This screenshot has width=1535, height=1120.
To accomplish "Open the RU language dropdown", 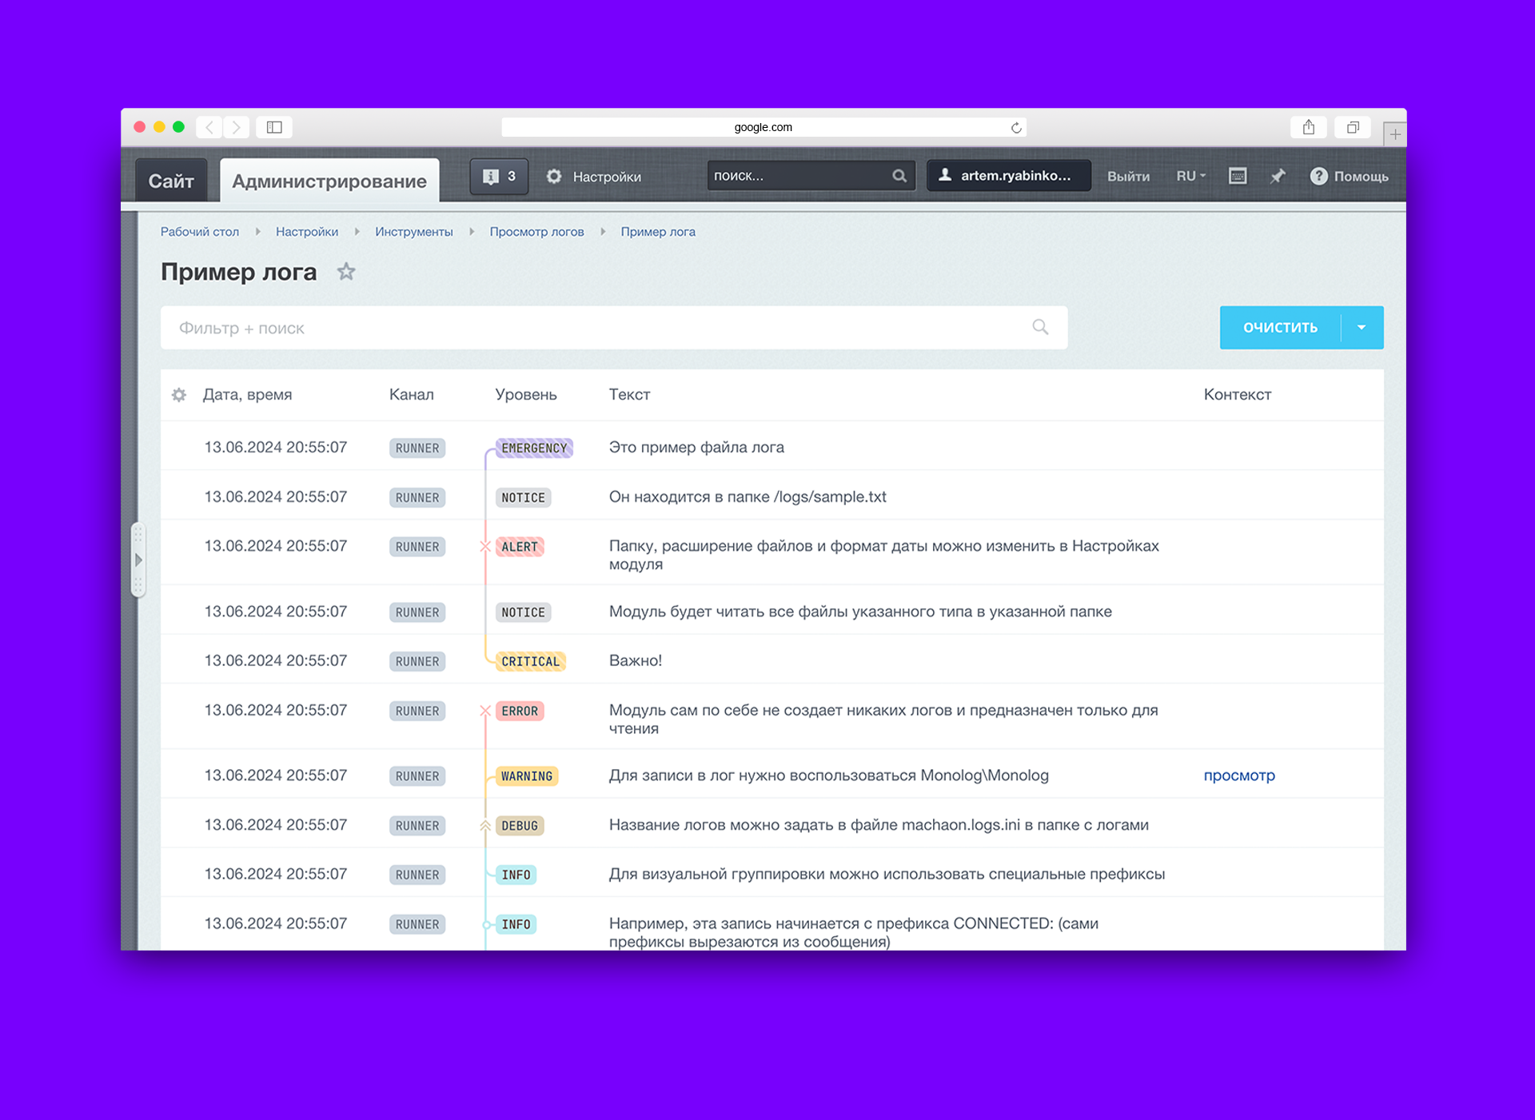I will pos(1190,176).
